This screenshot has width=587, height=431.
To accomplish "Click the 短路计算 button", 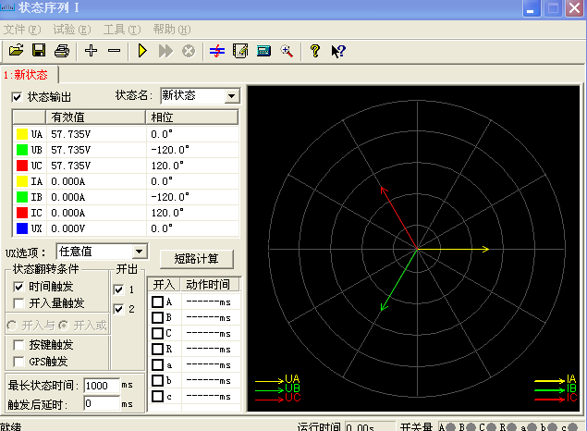I will (x=196, y=257).
